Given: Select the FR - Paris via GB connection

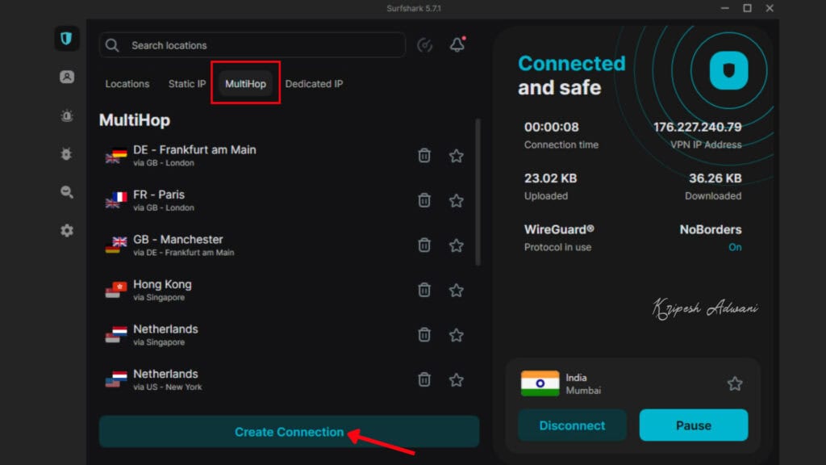Looking at the screenshot, I should (202, 200).
